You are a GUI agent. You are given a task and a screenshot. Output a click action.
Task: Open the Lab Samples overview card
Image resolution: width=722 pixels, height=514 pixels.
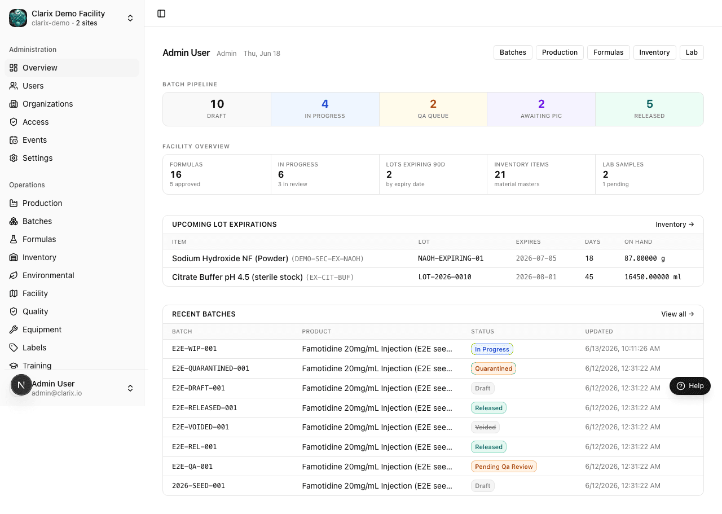point(649,174)
